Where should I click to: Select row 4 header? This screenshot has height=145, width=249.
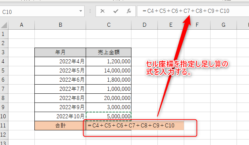coord(4,62)
